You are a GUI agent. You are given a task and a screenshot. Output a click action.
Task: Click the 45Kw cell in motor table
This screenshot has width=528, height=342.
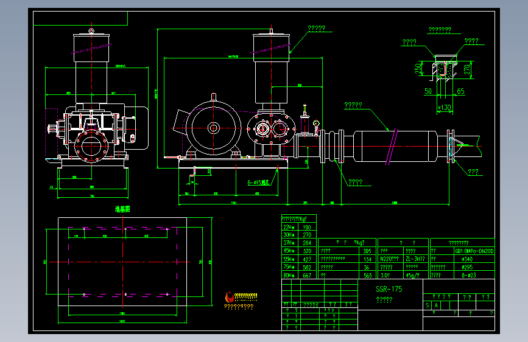coord(289,251)
